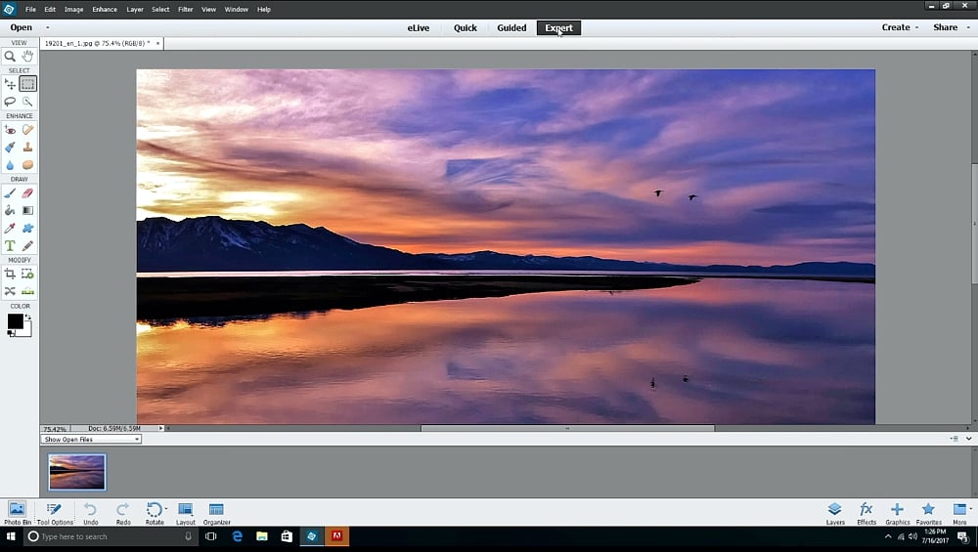The image size is (978, 552).
Task: Select the Lasso tool
Action: click(10, 102)
